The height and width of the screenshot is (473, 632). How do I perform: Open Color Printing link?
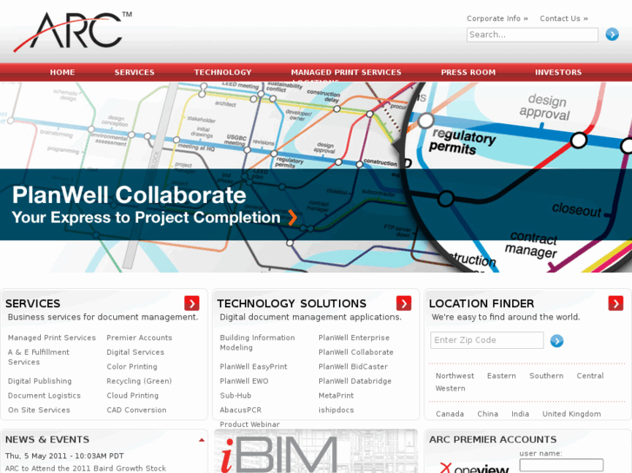(x=132, y=367)
